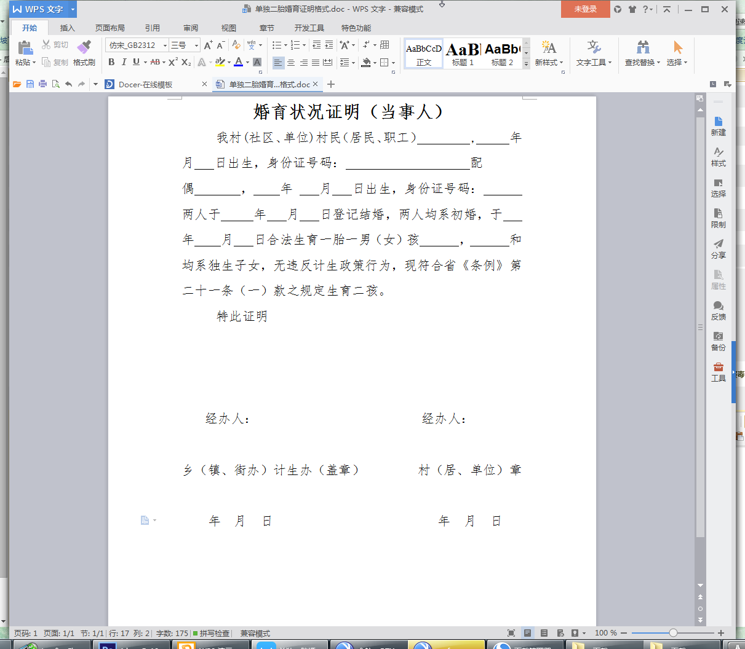Open 限制 (Restrict) sidebar panel
745x649 pixels.
tap(718, 218)
